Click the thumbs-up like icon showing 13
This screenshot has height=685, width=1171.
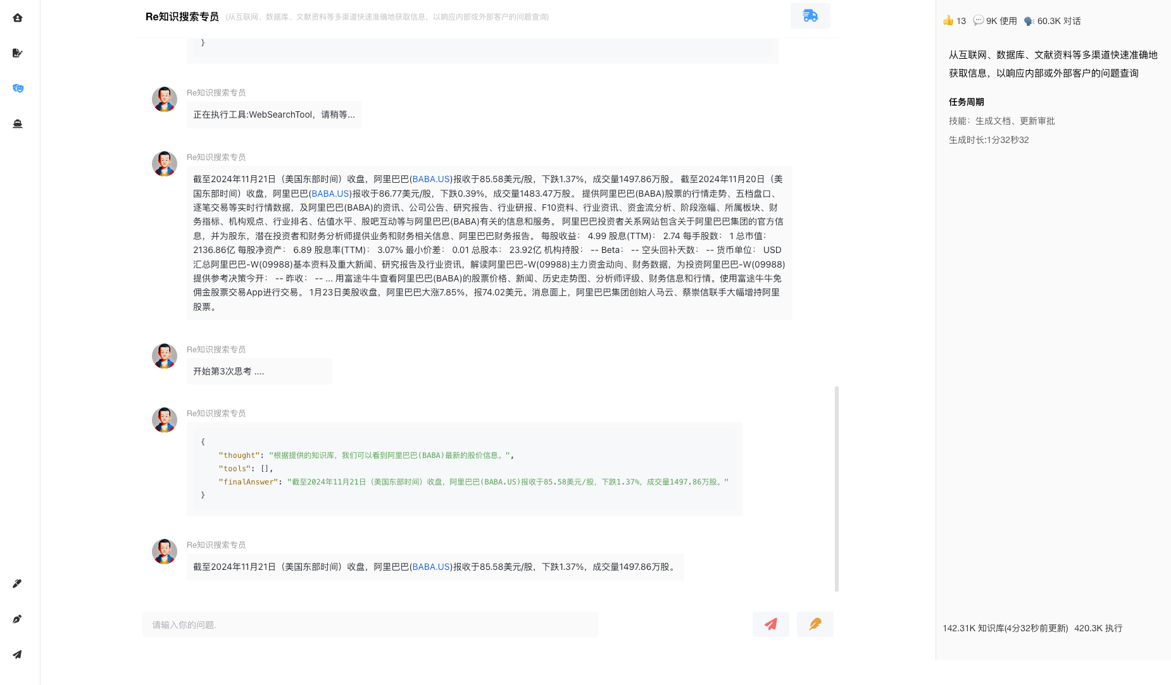[948, 20]
